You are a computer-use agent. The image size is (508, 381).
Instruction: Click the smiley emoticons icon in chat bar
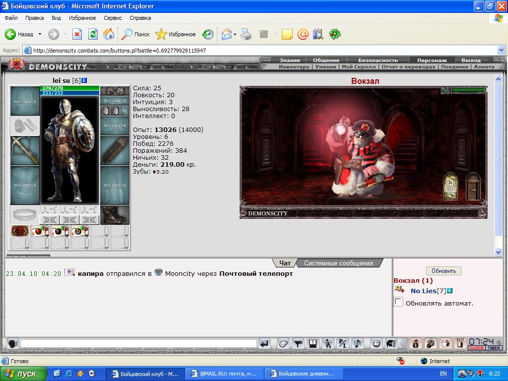(376, 343)
